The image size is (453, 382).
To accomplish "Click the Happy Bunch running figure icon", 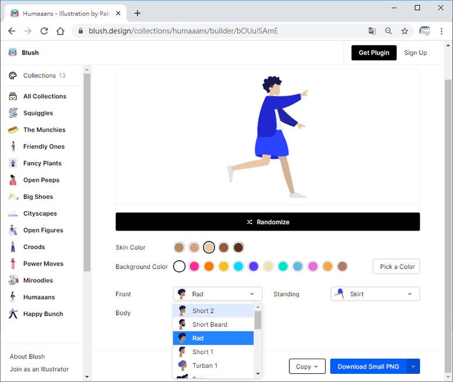I will coord(13,314).
